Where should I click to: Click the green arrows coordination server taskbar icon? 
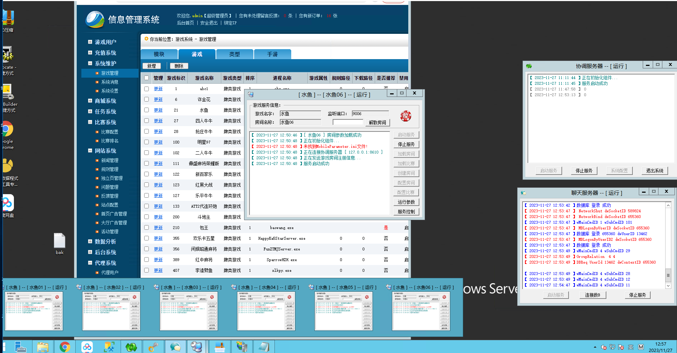[x=131, y=347]
